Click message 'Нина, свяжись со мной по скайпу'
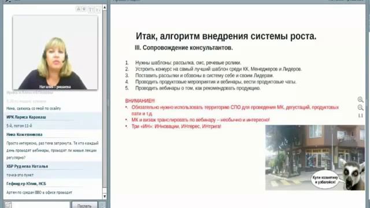 34,109
